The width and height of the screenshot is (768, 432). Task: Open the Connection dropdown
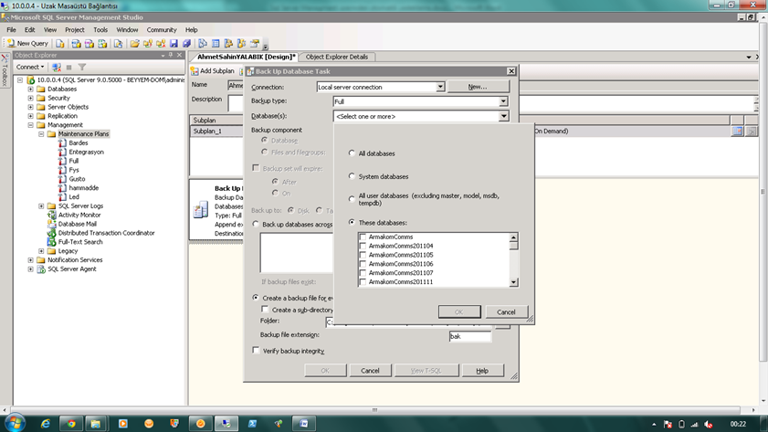click(440, 87)
